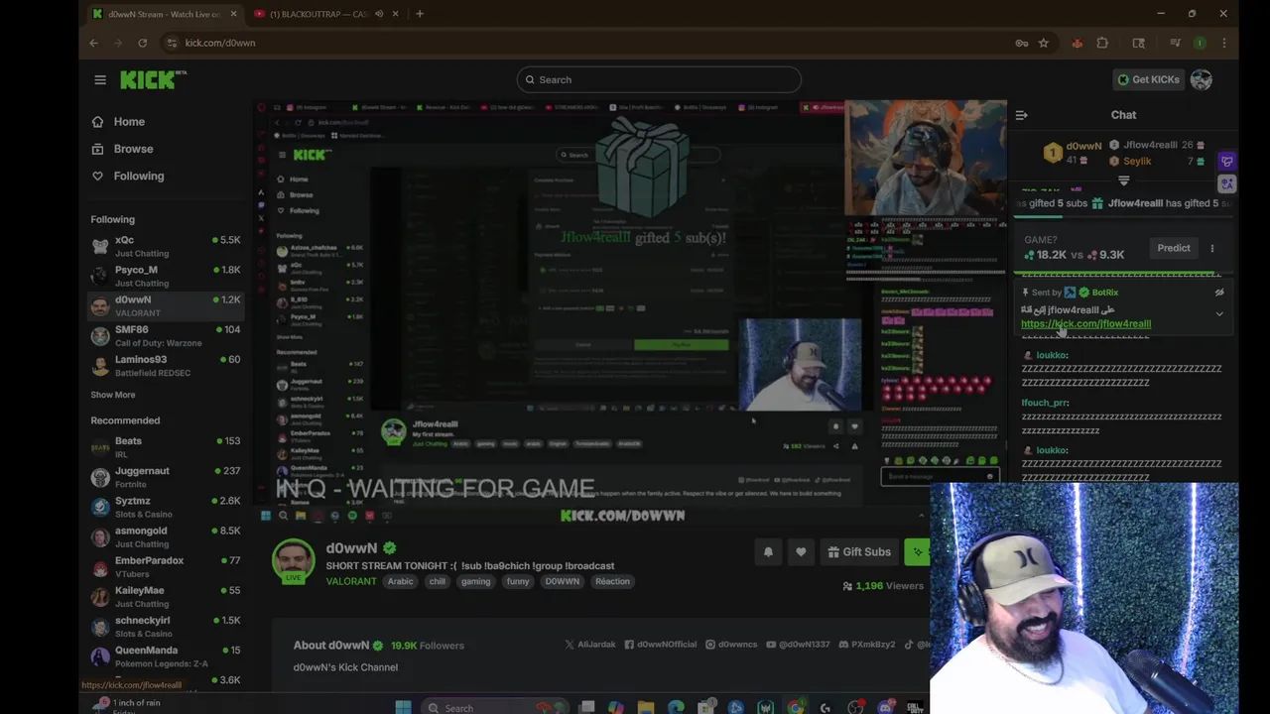Screen dimensions: 1270x714
Task: Open d0wwNOfficial Facebook link
Action: click(661, 645)
